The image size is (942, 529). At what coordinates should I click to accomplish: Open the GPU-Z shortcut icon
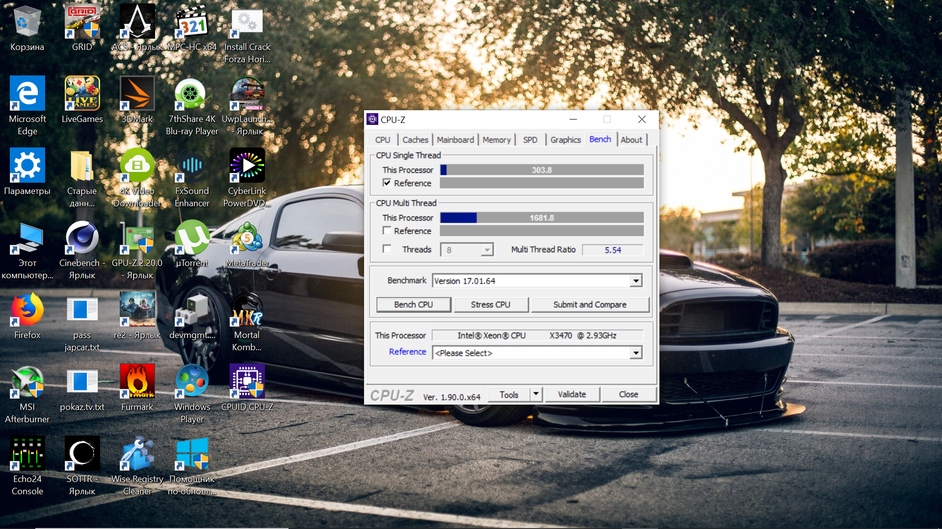[137, 239]
